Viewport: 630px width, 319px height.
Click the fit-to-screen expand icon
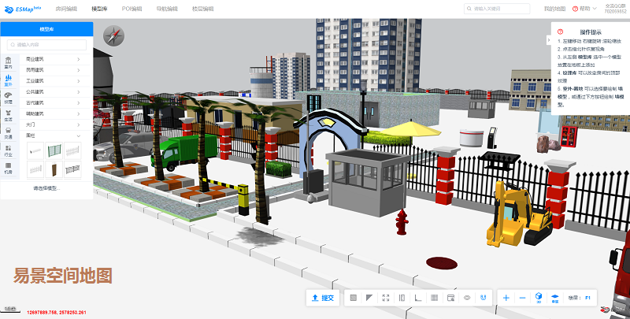click(x=386, y=298)
